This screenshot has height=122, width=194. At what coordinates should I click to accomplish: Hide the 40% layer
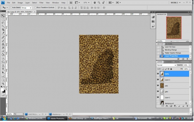[x=158, y=74]
